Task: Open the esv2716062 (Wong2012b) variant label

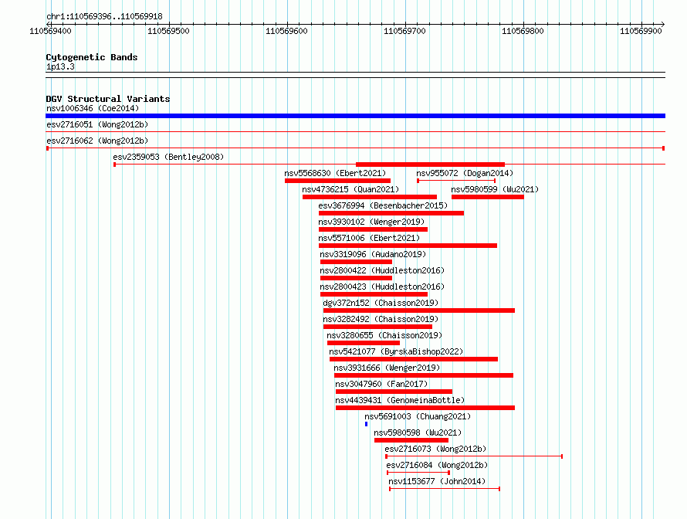Action: click(97, 141)
